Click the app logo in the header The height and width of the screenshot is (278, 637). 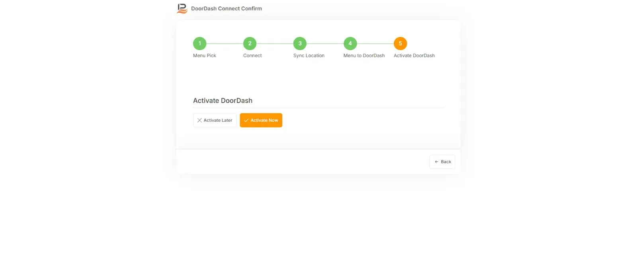182,8
